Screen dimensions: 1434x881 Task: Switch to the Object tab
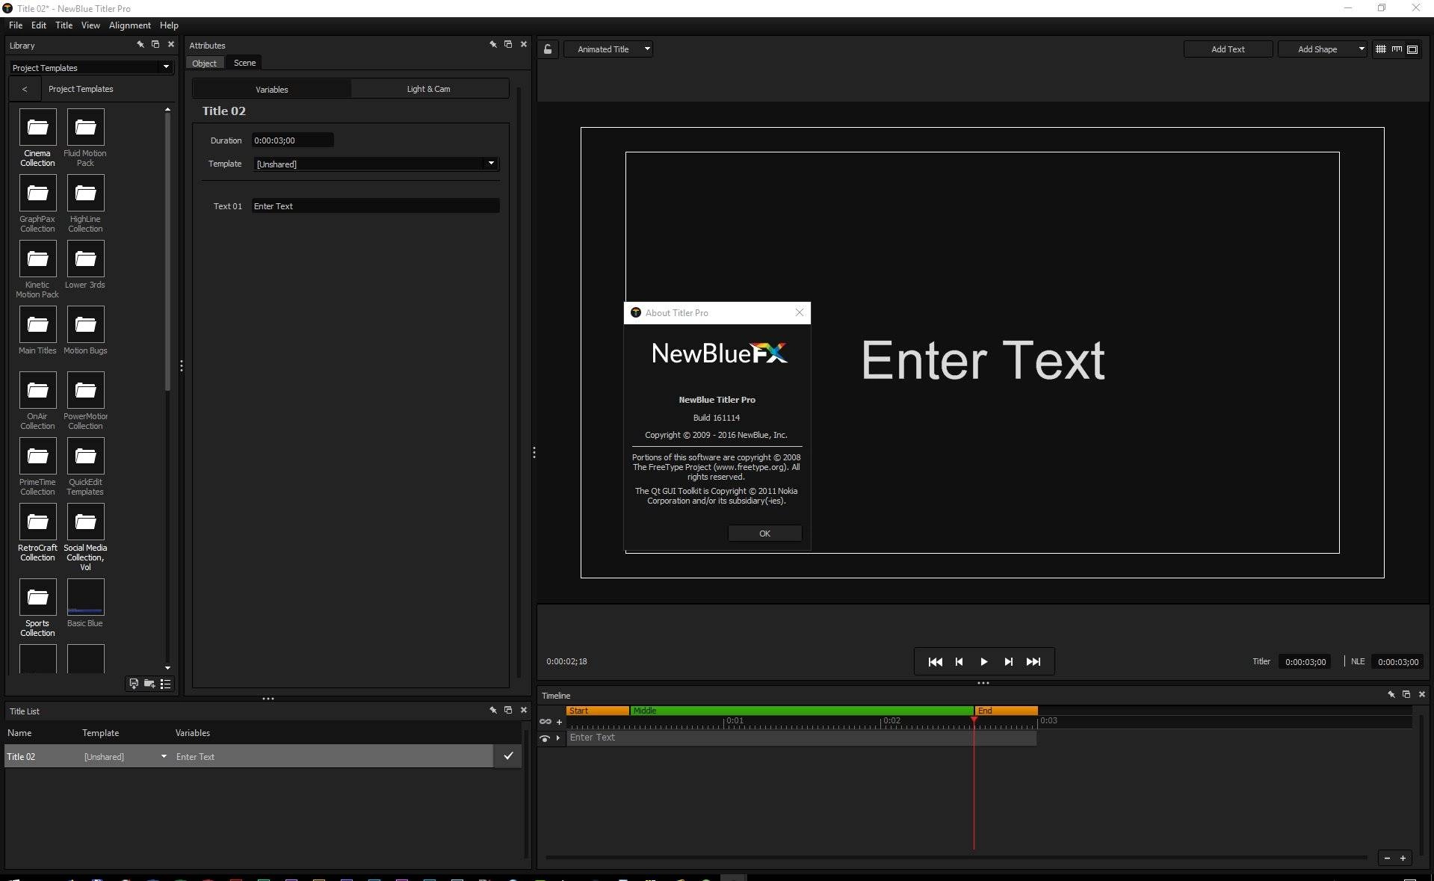[204, 64]
